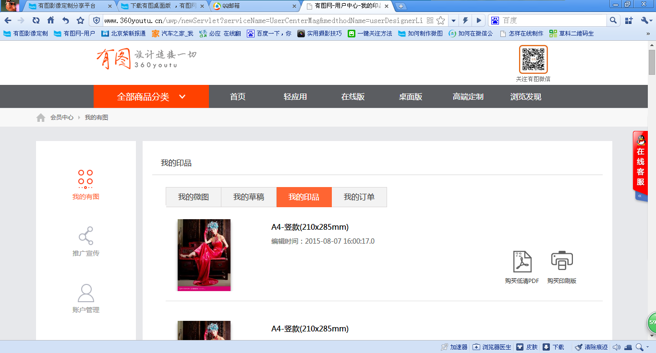Toggle the browser sound speaker icon

617,347
